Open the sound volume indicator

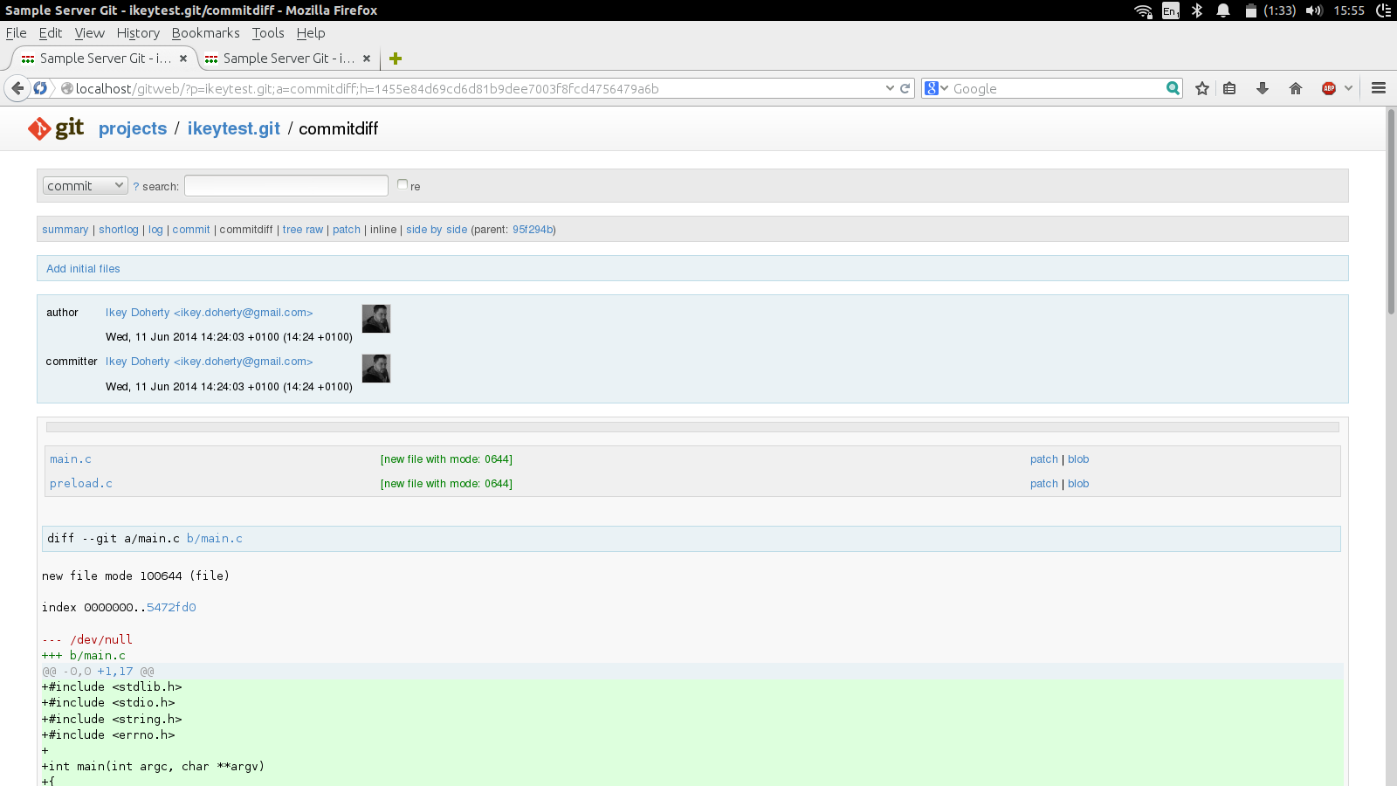tap(1314, 10)
